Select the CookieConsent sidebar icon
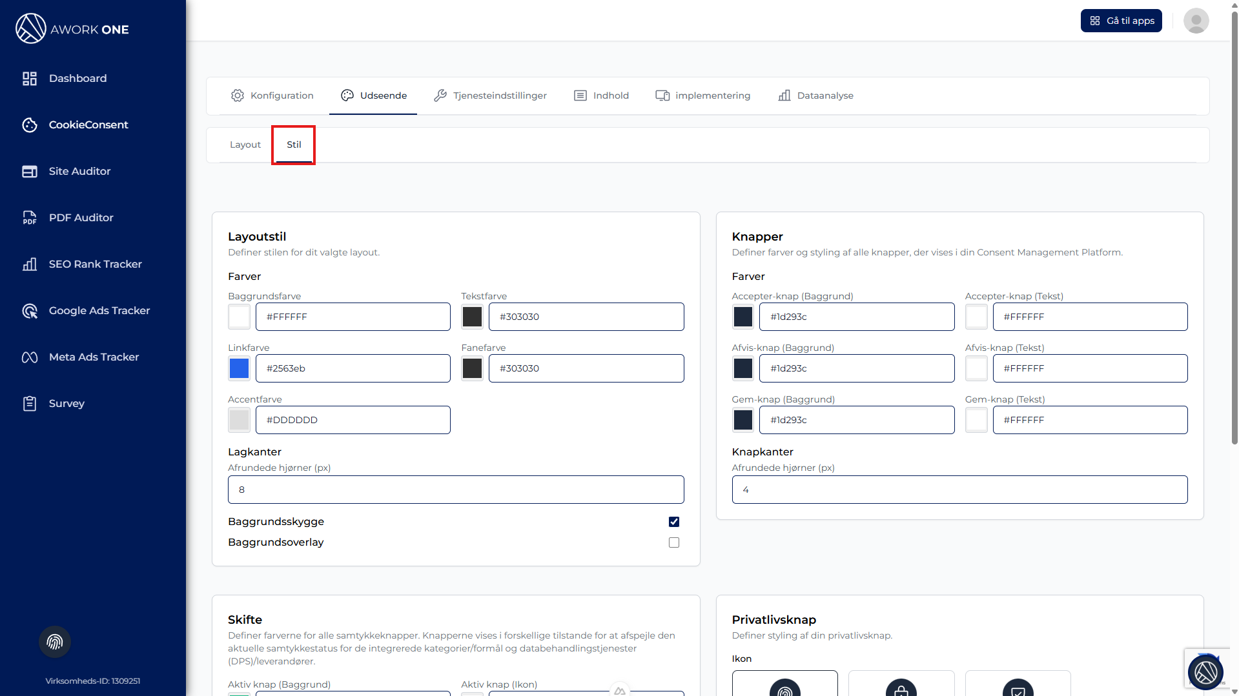Screen dimensions: 1239x696 [x=30, y=125]
